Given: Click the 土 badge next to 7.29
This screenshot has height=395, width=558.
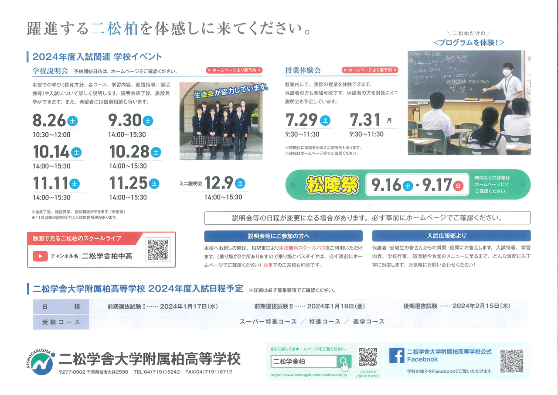Looking at the screenshot, I should (x=325, y=120).
